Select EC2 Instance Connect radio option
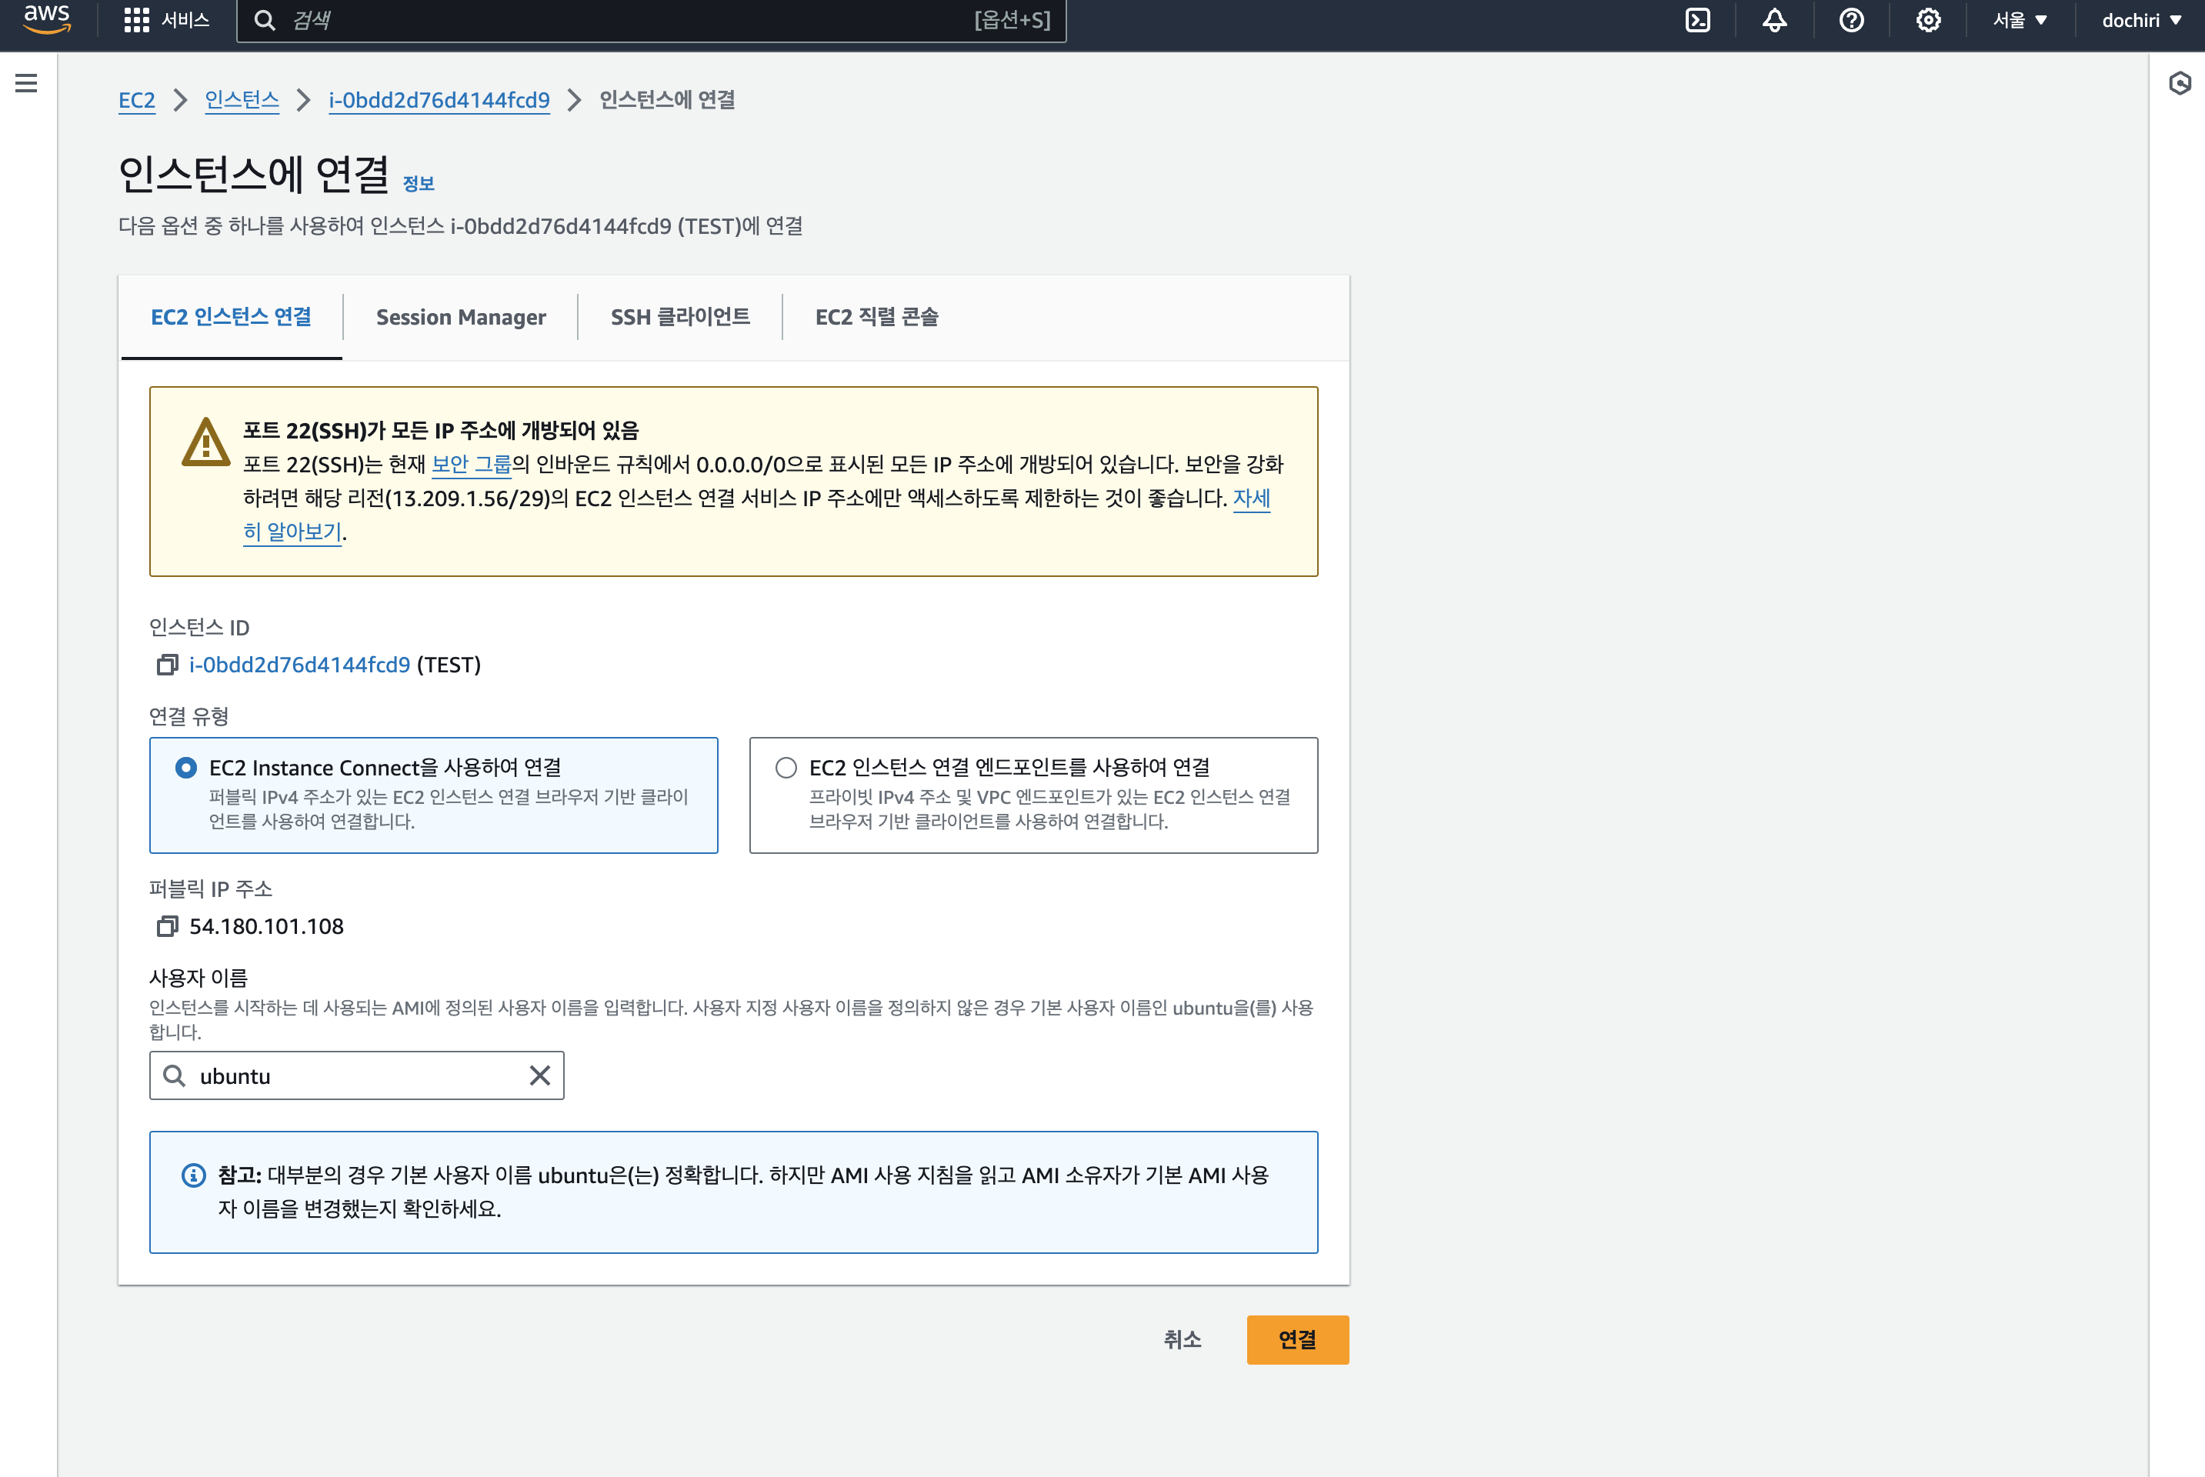 186,768
